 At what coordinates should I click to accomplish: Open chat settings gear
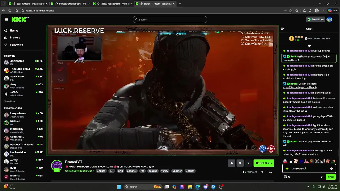[321, 177]
